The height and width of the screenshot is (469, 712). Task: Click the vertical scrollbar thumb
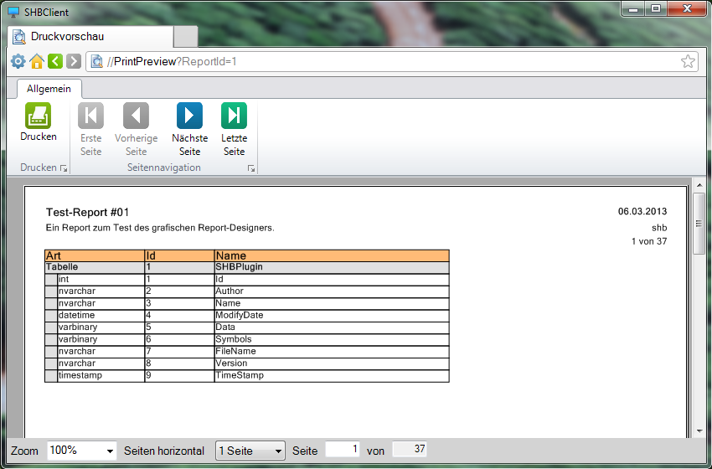pos(699,224)
